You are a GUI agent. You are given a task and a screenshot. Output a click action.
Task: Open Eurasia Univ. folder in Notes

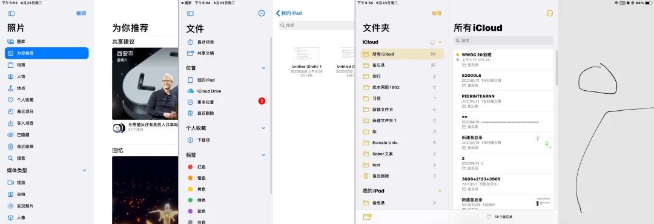click(402, 143)
